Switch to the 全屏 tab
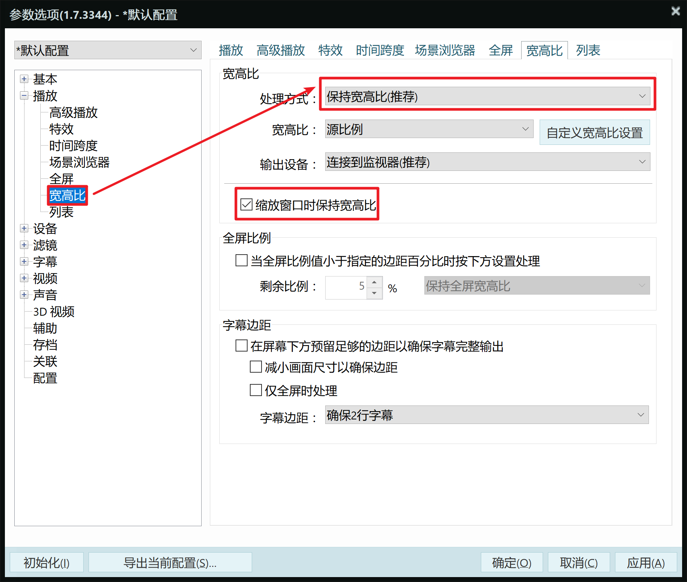This screenshot has width=687, height=582. point(500,50)
